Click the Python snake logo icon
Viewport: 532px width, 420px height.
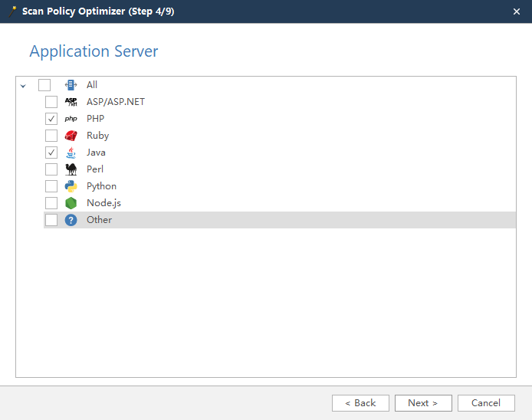pos(71,186)
